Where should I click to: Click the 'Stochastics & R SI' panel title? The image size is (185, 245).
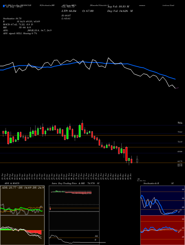[158, 183]
